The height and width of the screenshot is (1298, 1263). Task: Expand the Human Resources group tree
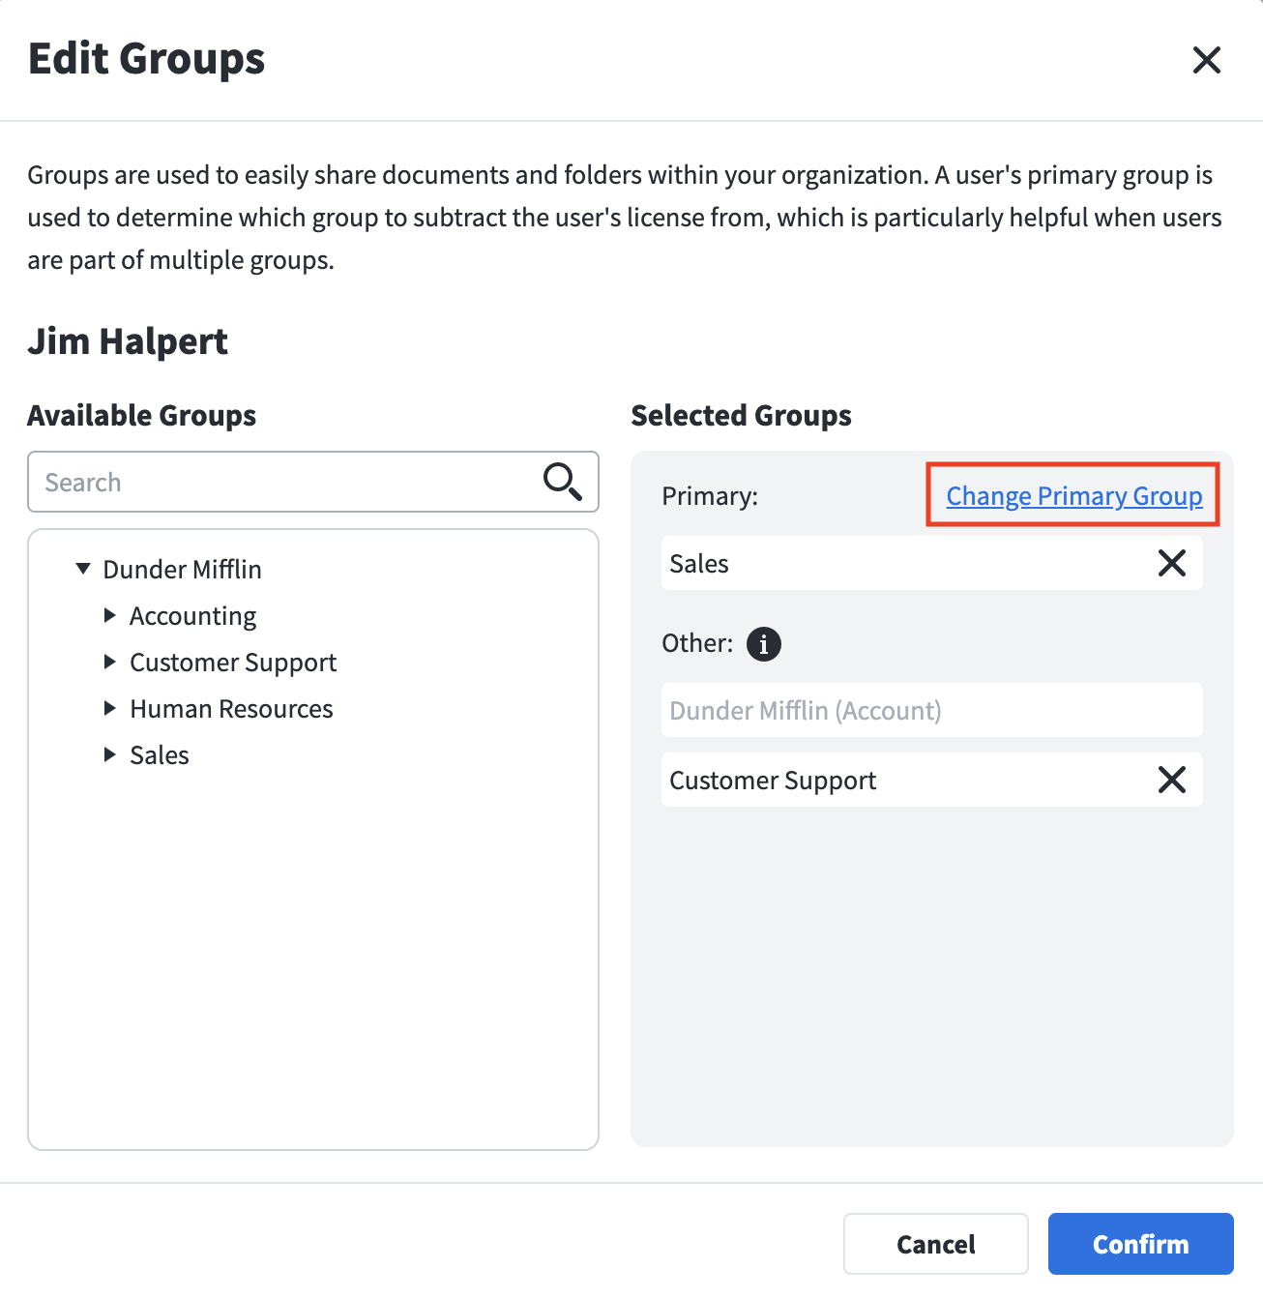click(109, 708)
